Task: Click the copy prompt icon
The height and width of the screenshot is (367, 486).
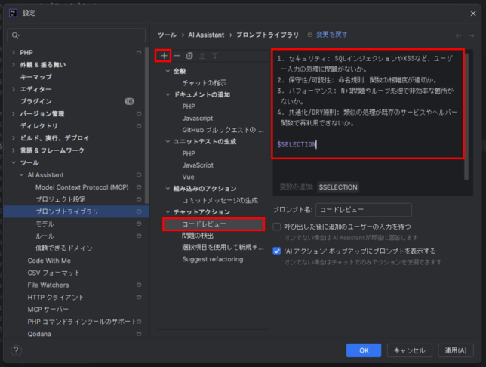Action: coord(189,56)
